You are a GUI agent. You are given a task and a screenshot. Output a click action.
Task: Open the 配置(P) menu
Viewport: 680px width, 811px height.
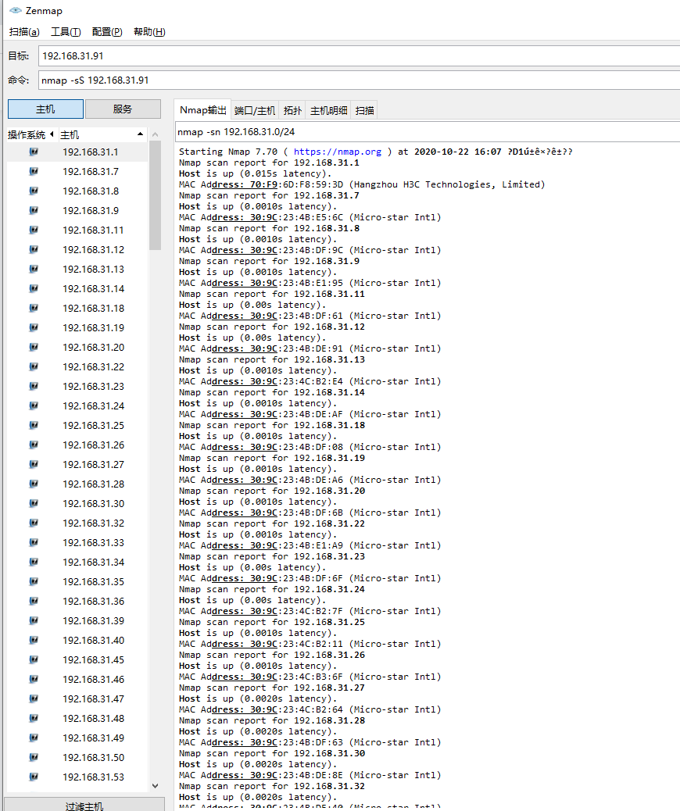tap(107, 31)
